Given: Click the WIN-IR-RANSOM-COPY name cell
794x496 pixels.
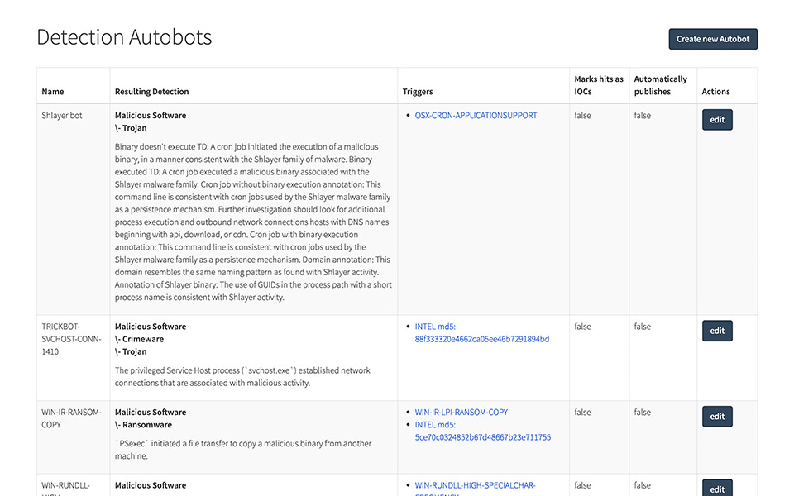Looking at the screenshot, I should point(72,418).
